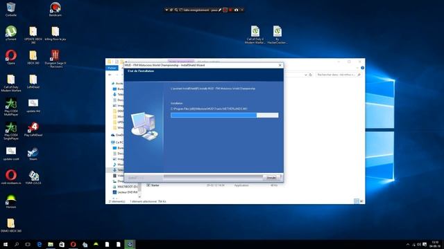The height and width of the screenshot is (249, 444).
Task: Open Task View on the taskbar
Action: [28, 244]
